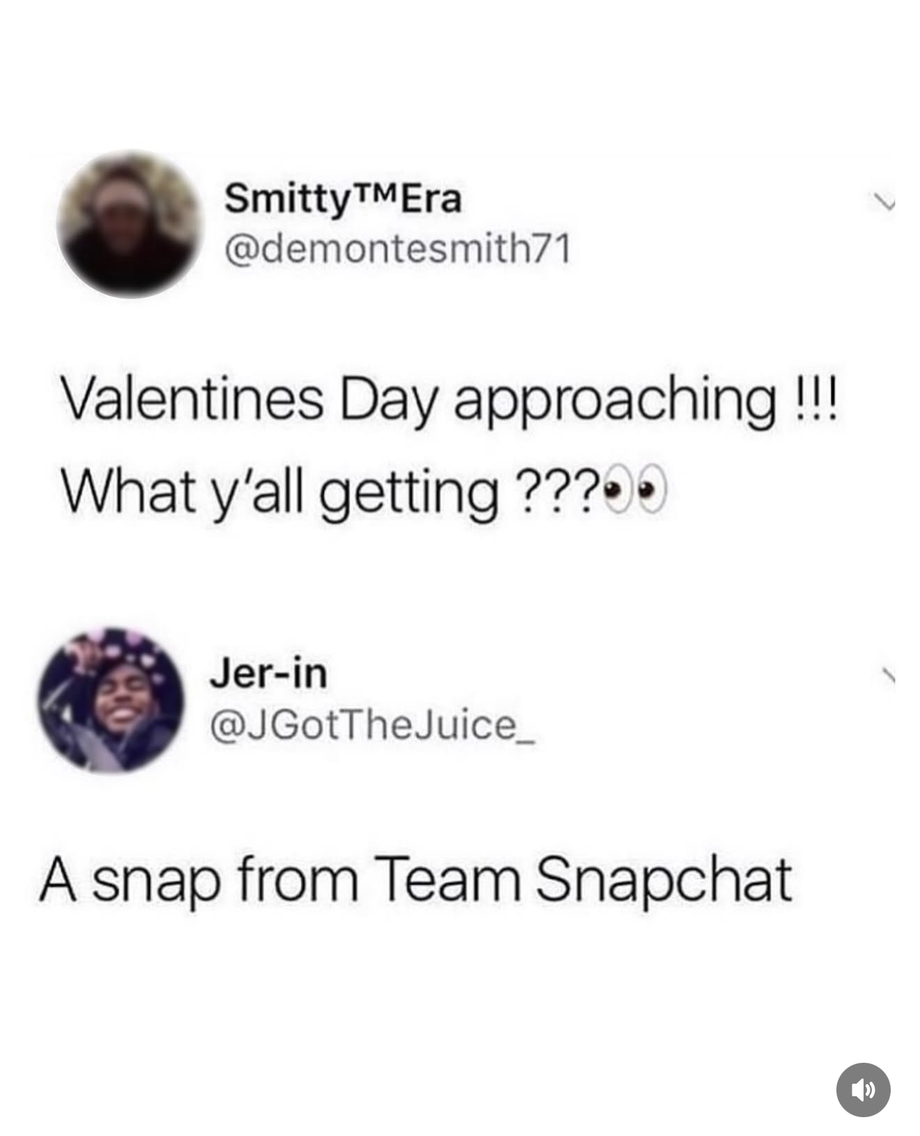Click the word "approaching" in the tweet
Screen dimensions: 920x1136
click(x=616, y=403)
